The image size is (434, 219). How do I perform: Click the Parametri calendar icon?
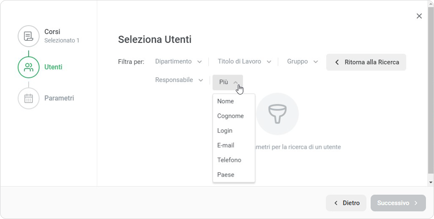pyautogui.click(x=29, y=98)
